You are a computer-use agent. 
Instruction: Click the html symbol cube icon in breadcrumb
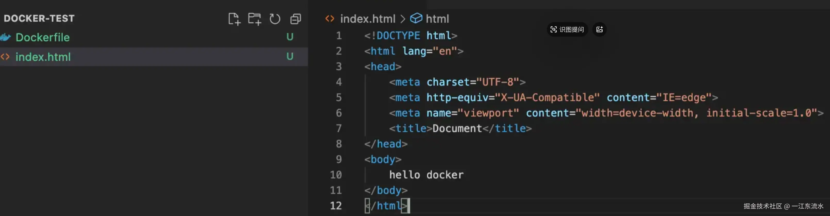416,18
